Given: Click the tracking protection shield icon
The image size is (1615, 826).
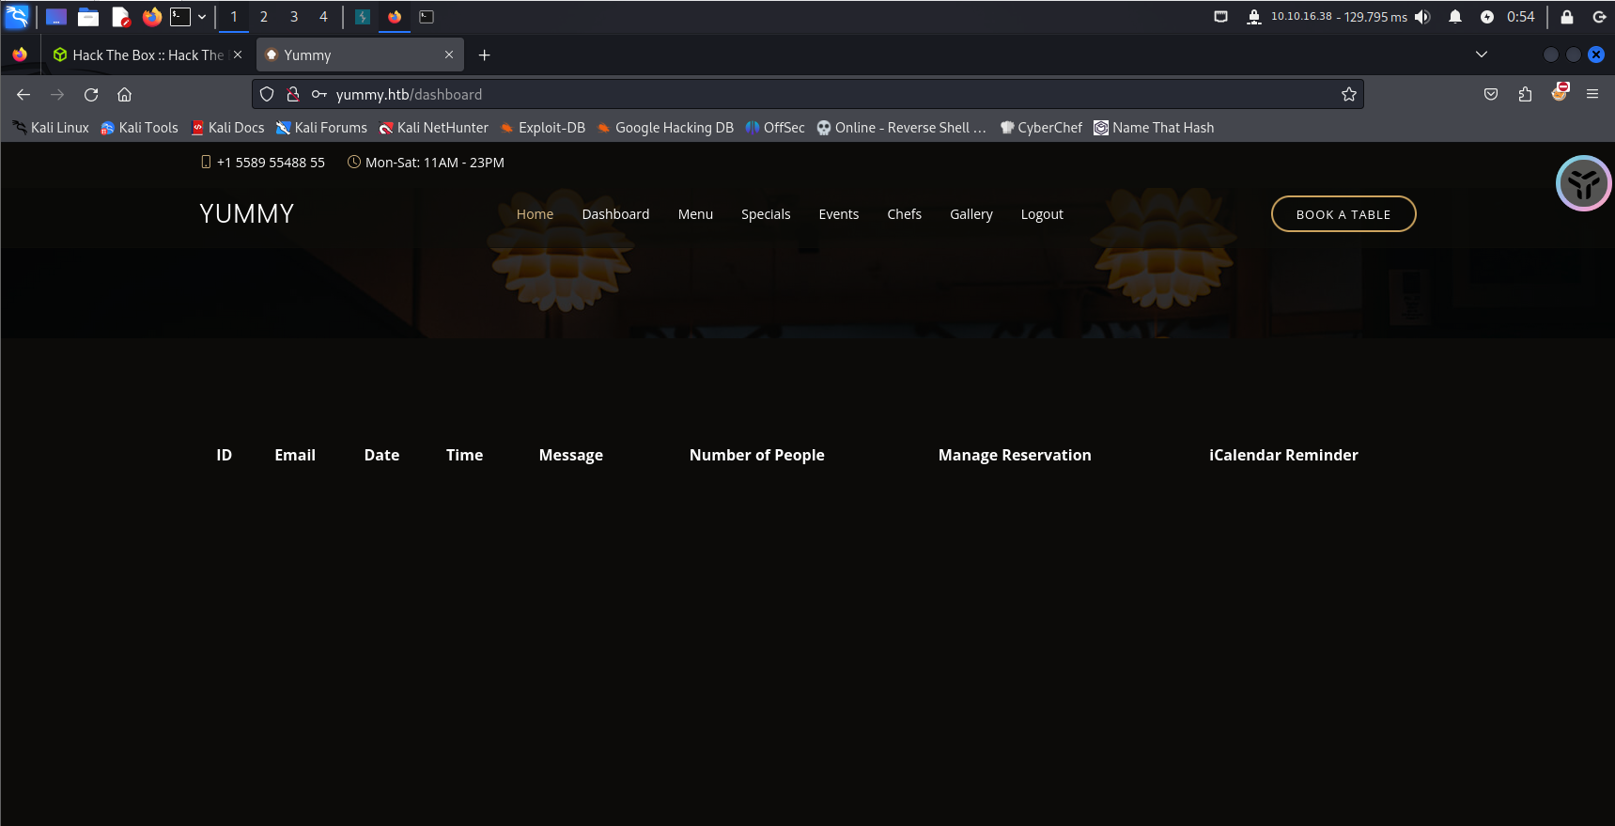Looking at the screenshot, I should (x=267, y=94).
